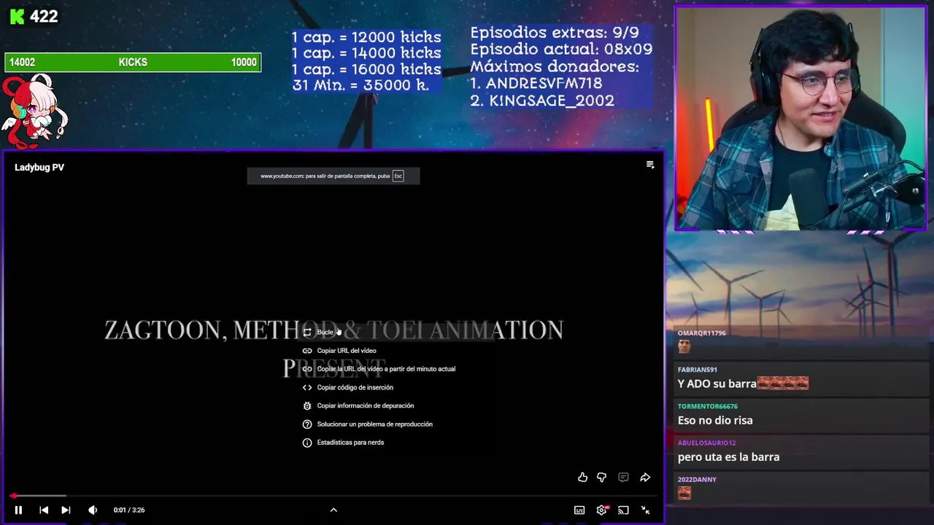This screenshot has height=525, width=934.
Task: Click donor name ANDRESVFM718
Action: pos(544,84)
